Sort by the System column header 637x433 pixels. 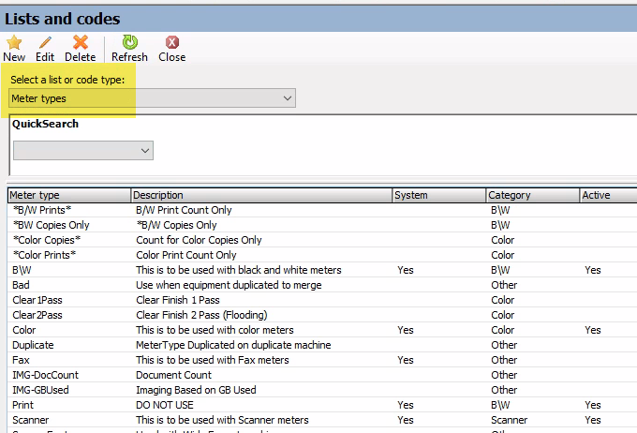(439, 195)
